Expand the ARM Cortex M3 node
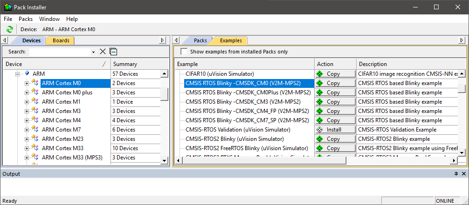 (27, 111)
